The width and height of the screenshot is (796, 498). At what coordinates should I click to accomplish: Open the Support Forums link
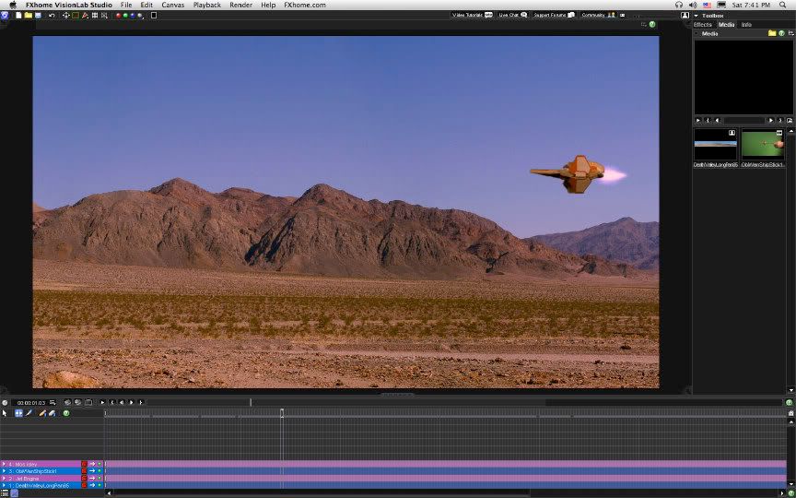(554, 16)
